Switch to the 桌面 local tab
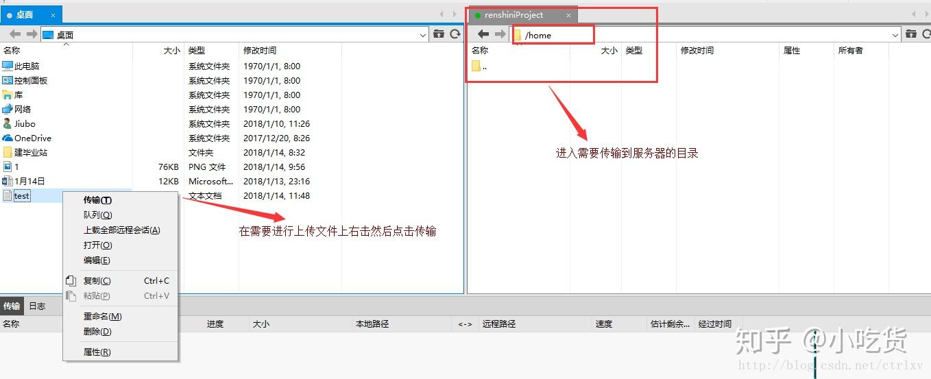Image resolution: width=931 pixels, height=379 pixels. tap(31, 14)
